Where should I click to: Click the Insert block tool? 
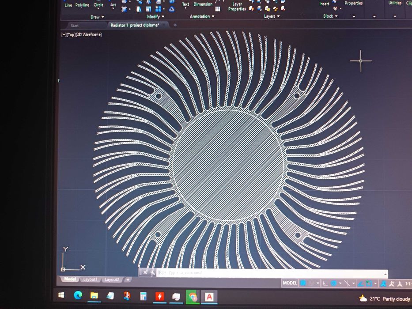pos(324,4)
